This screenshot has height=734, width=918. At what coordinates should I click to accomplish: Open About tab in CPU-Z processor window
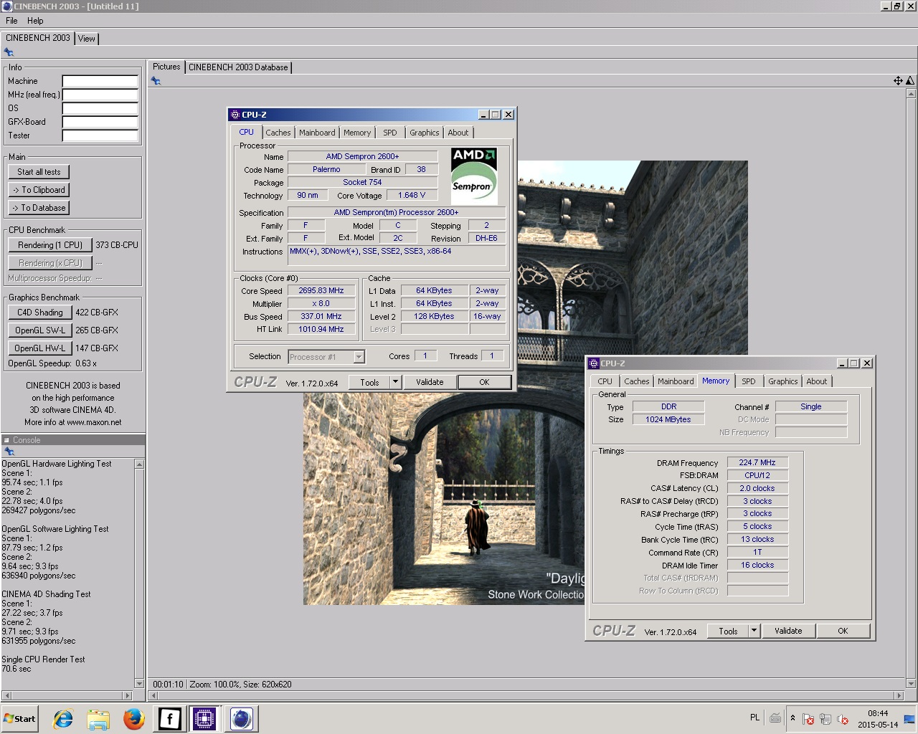(x=458, y=133)
